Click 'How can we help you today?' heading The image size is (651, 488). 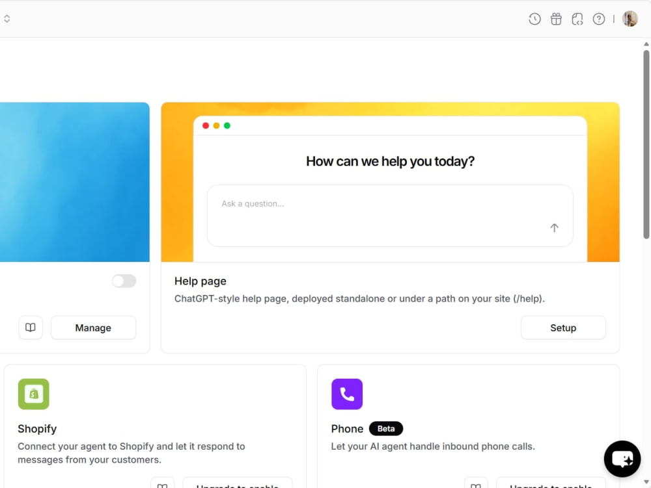pos(390,161)
